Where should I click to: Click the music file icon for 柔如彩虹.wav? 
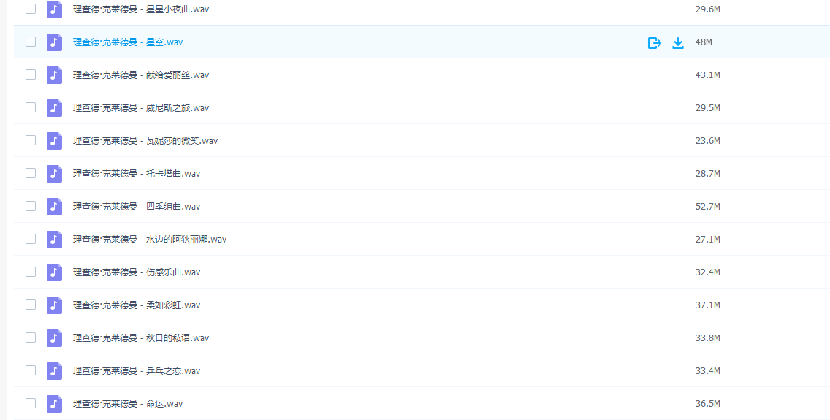tap(54, 304)
